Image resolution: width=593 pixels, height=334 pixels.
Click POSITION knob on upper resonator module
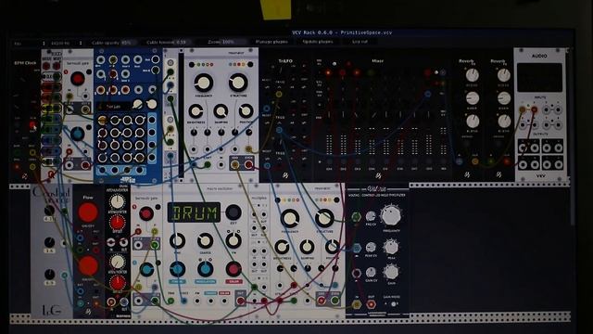pyautogui.click(x=246, y=111)
